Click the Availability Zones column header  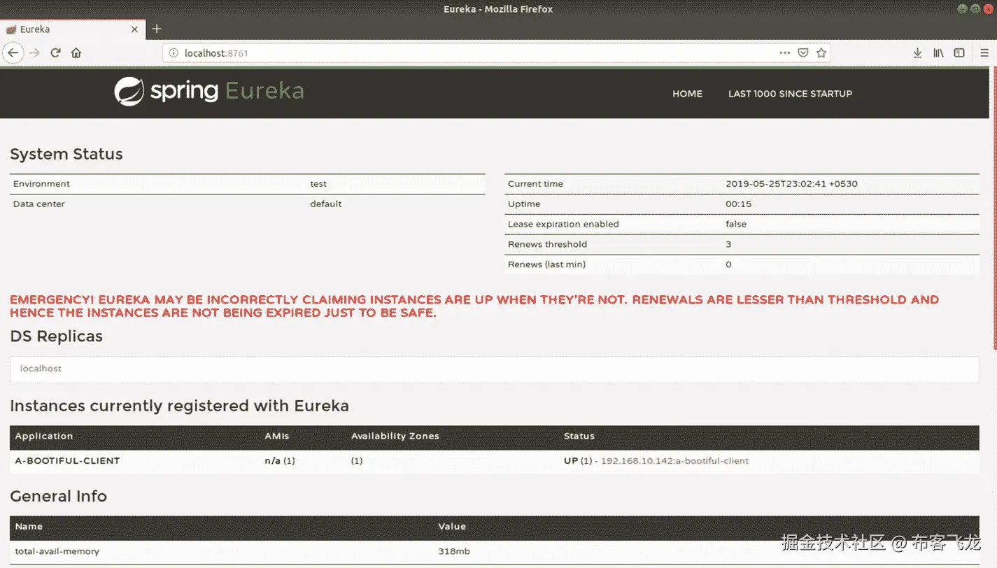(395, 436)
